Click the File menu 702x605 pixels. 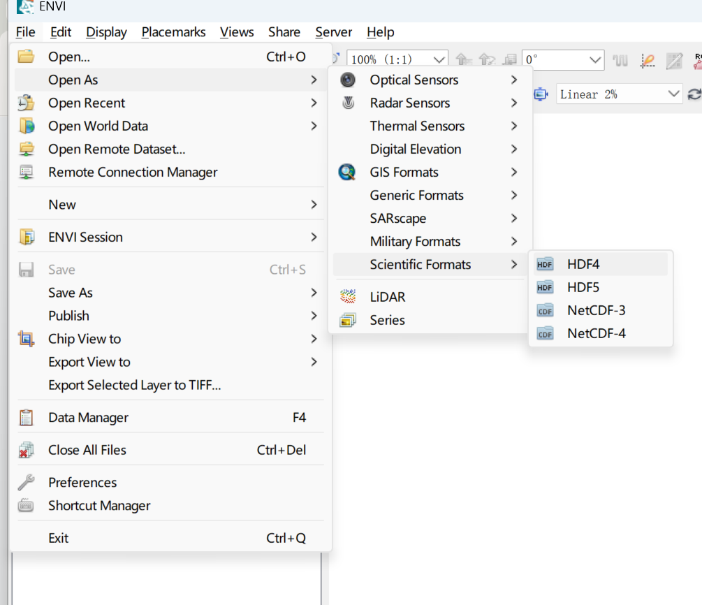[26, 32]
